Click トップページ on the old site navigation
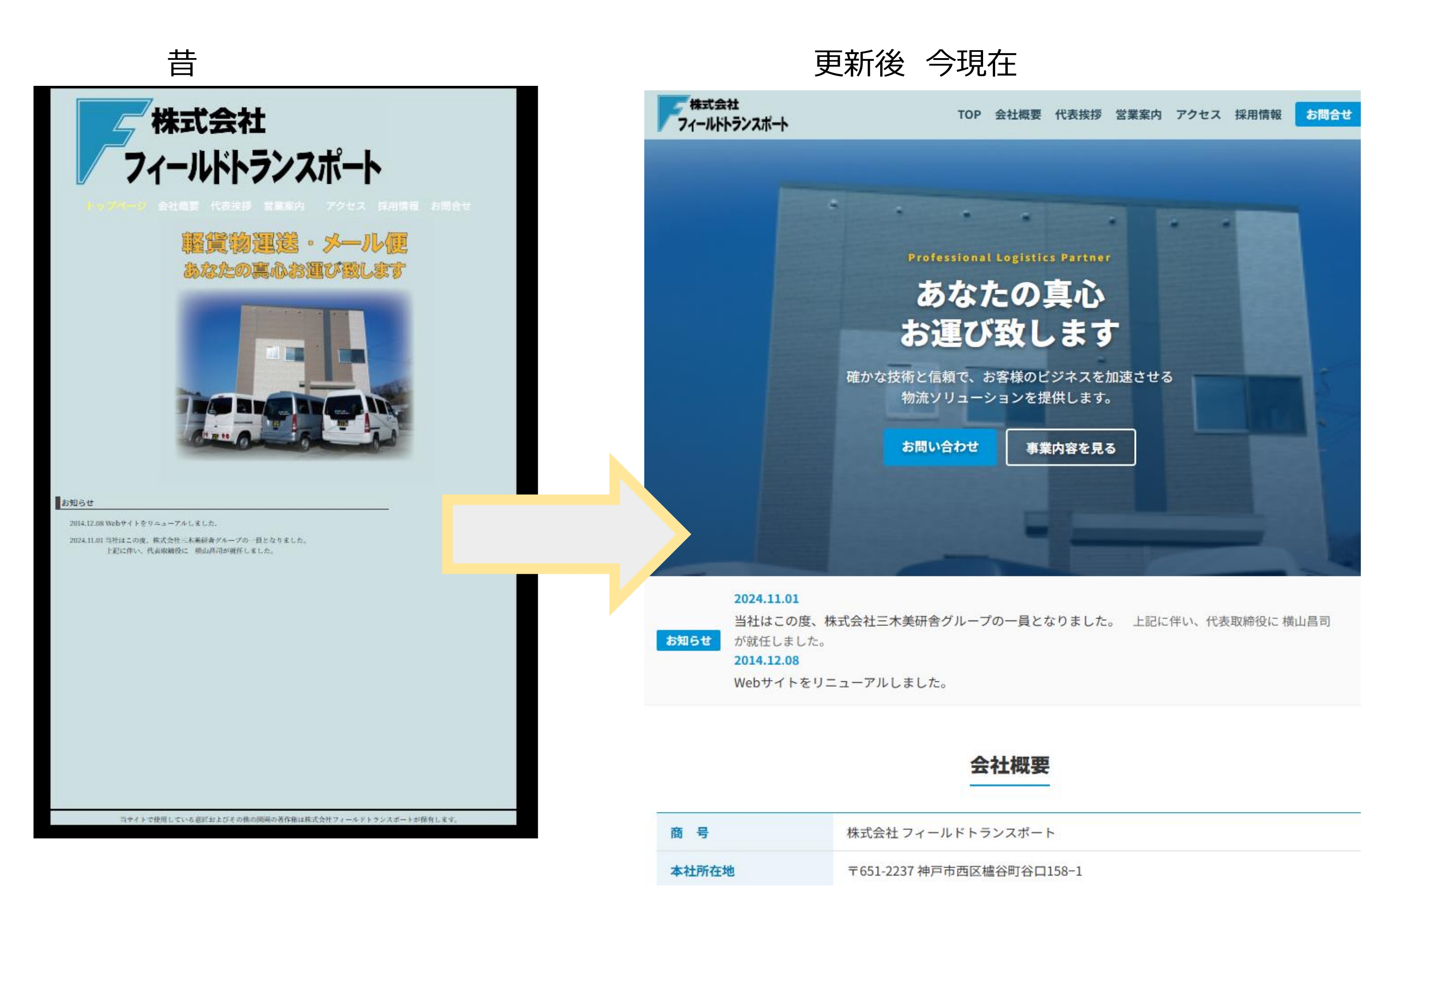Viewport: 1443px width, 990px height. (x=115, y=206)
